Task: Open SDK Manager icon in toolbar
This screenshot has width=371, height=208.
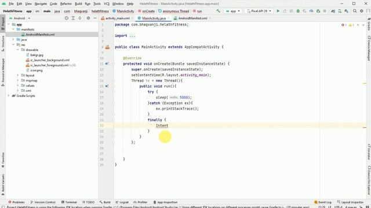Action: pyautogui.click(x=347, y=11)
